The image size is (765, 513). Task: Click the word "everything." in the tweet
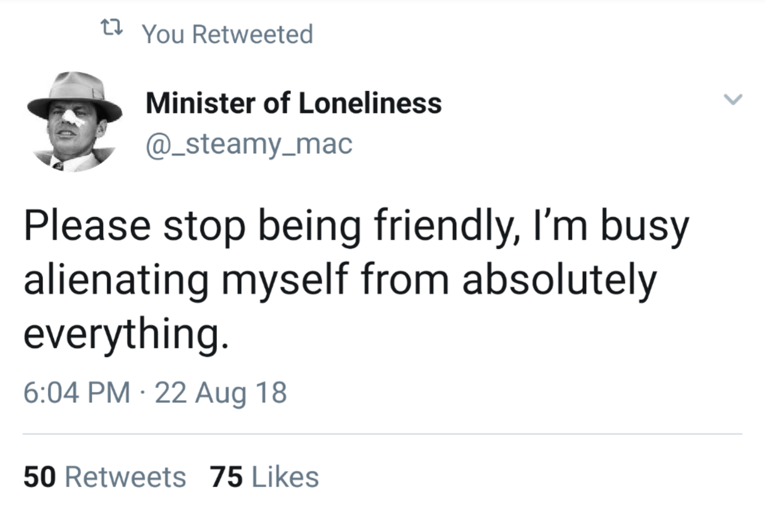tap(126, 334)
